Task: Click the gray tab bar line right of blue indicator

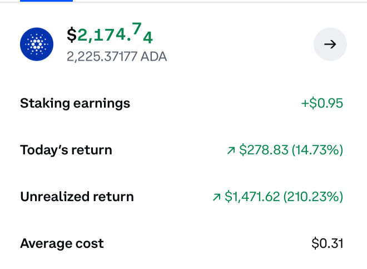Action: click(x=220, y=2)
